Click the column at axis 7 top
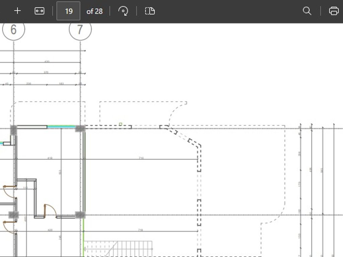343x257 pixels. (x=80, y=128)
